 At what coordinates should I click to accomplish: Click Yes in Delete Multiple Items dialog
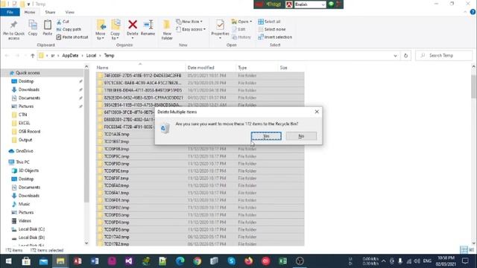click(266, 136)
